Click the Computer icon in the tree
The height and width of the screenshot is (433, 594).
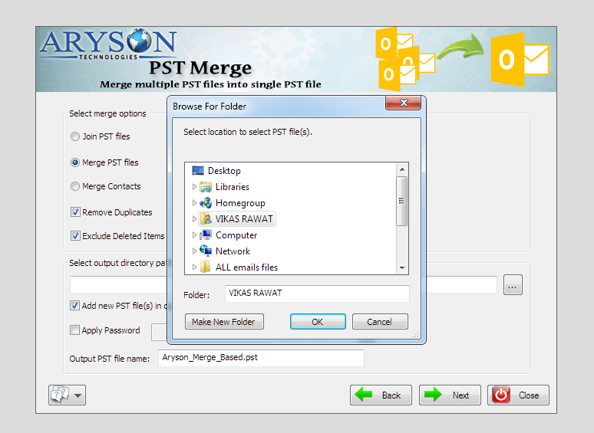click(206, 235)
